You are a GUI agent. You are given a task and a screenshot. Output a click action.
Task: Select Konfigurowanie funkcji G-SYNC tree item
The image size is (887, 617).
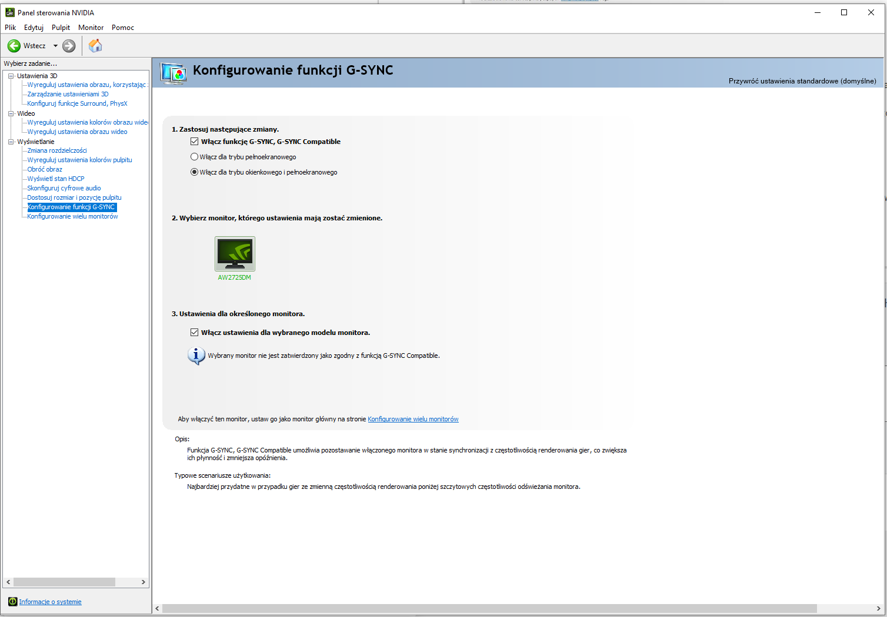coord(72,207)
